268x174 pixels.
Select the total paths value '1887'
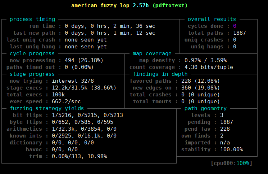[x=240, y=33]
